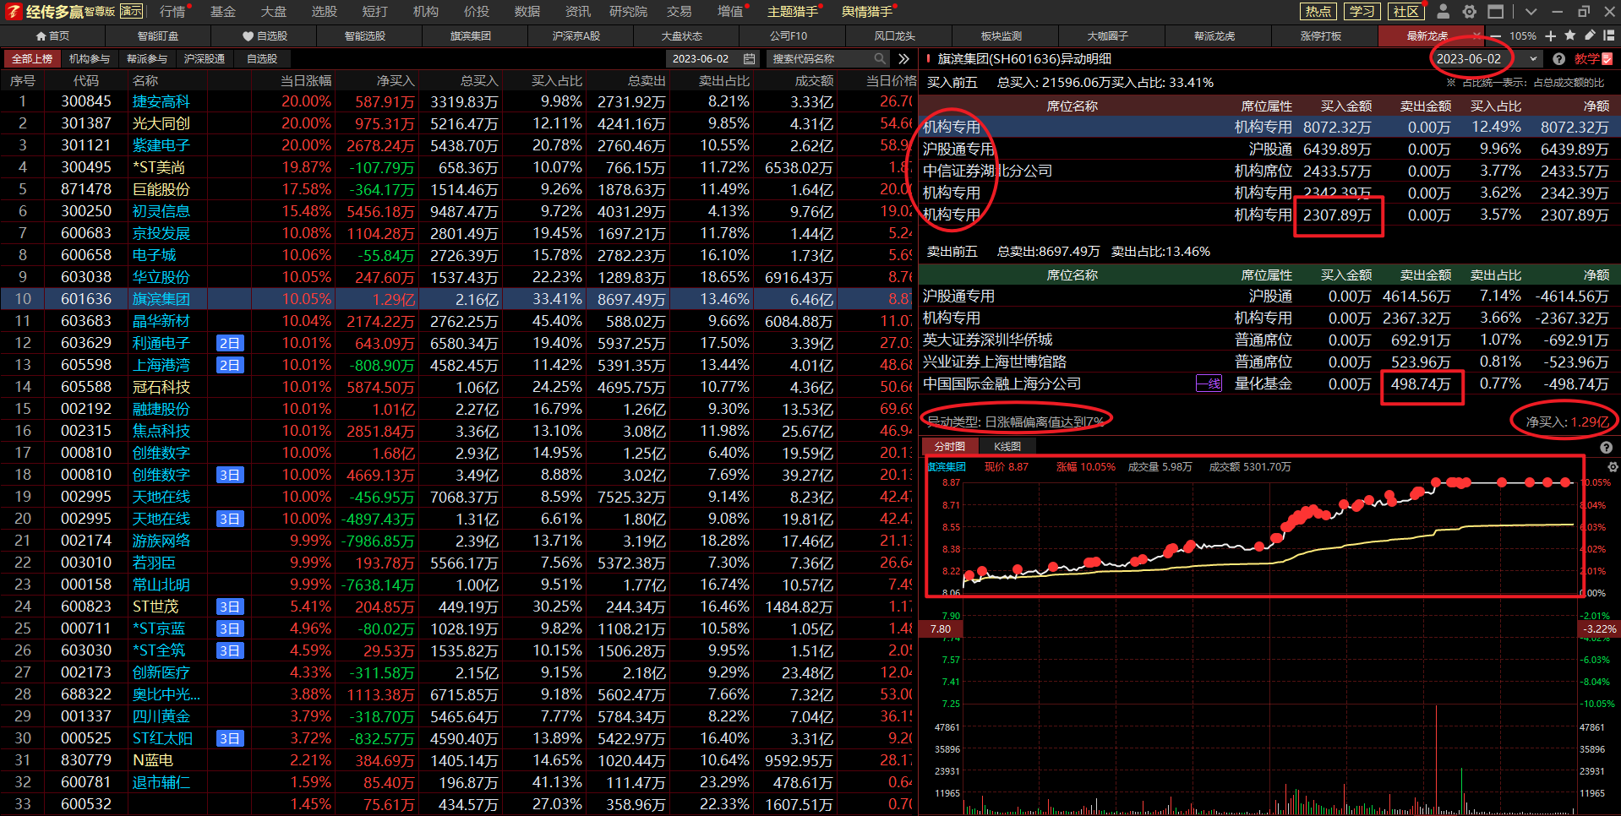The width and height of the screenshot is (1621, 816).
Task: Click the 3日 badge for ST世茂
Action: (x=230, y=607)
